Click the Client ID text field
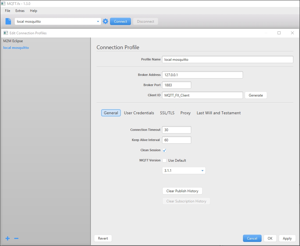 [x=203, y=95]
